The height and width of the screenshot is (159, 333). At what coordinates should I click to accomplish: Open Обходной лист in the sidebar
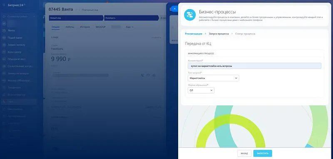pyautogui.click(x=16, y=59)
